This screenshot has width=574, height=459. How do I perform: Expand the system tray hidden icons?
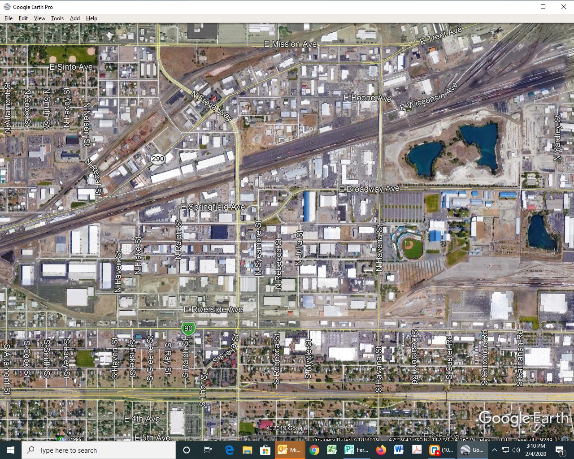[494, 450]
